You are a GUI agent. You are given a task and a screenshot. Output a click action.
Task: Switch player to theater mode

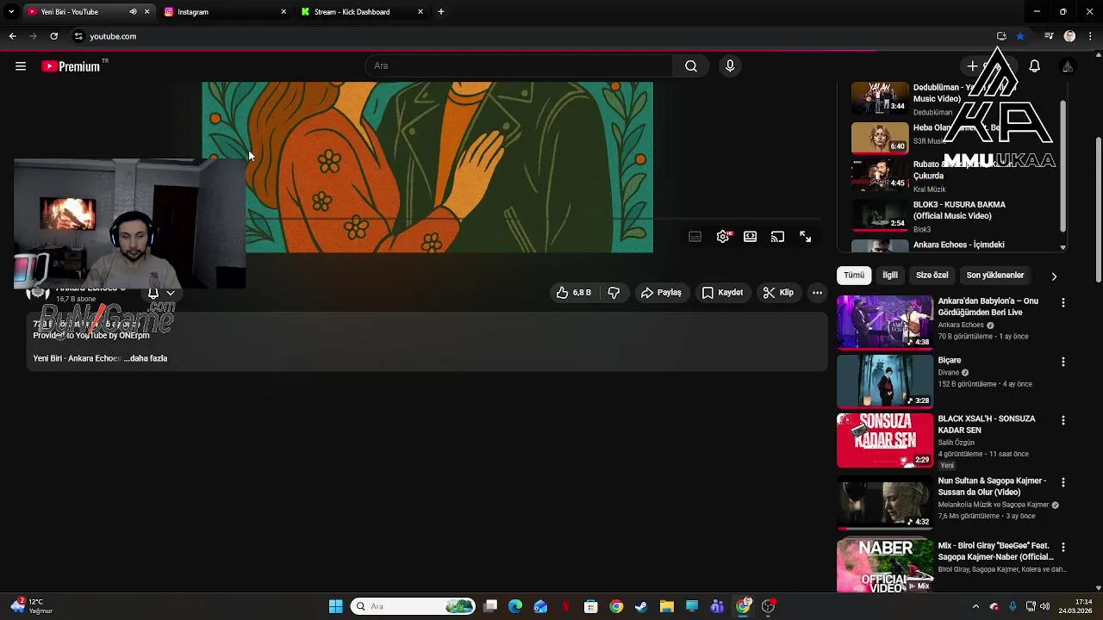(751, 237)
